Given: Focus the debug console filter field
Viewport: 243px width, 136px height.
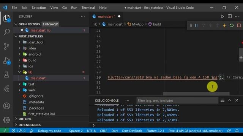Looking at the screenshot, I should tap(177, 100).
